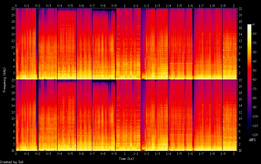
Task: Click the "10" kHz label left of the upper channel
Action: click(x=13, y=47)
